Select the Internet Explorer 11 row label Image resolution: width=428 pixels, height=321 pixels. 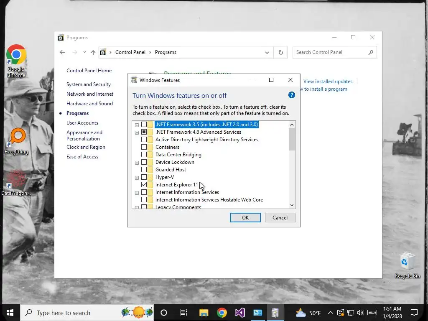(177, 185)
